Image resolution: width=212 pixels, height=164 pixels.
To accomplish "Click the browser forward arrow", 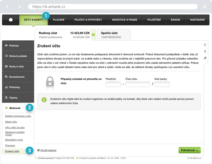I will (x=19, y=6).
